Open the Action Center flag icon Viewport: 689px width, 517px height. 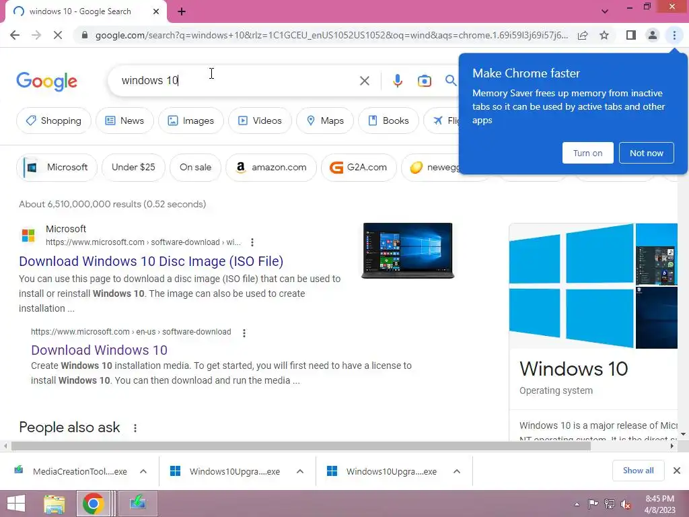(593, 504)
